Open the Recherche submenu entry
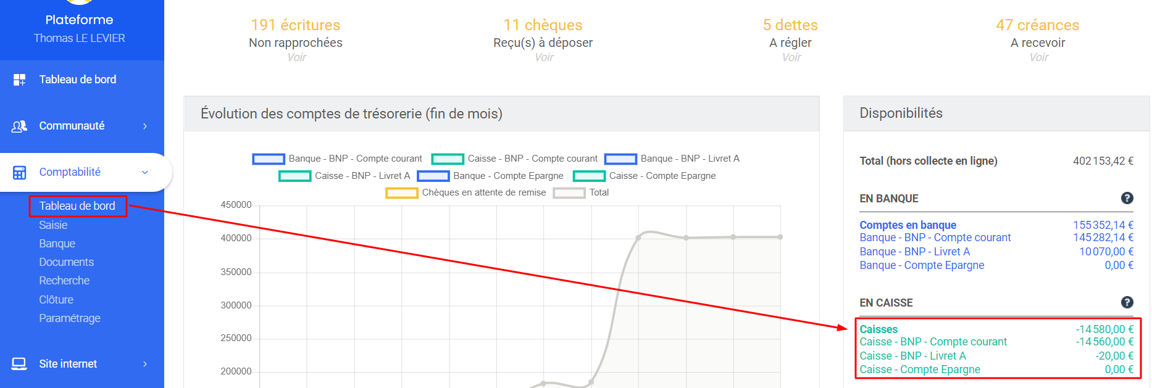 (64, 281)
